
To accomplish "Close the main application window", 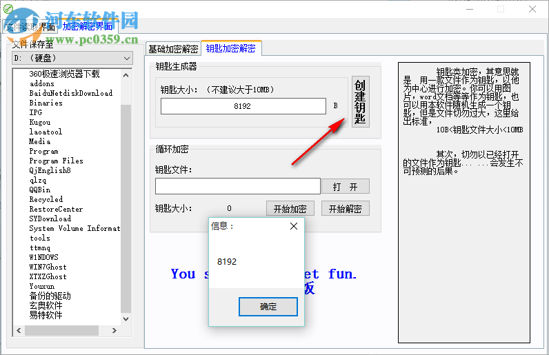I will coord(532,9).
